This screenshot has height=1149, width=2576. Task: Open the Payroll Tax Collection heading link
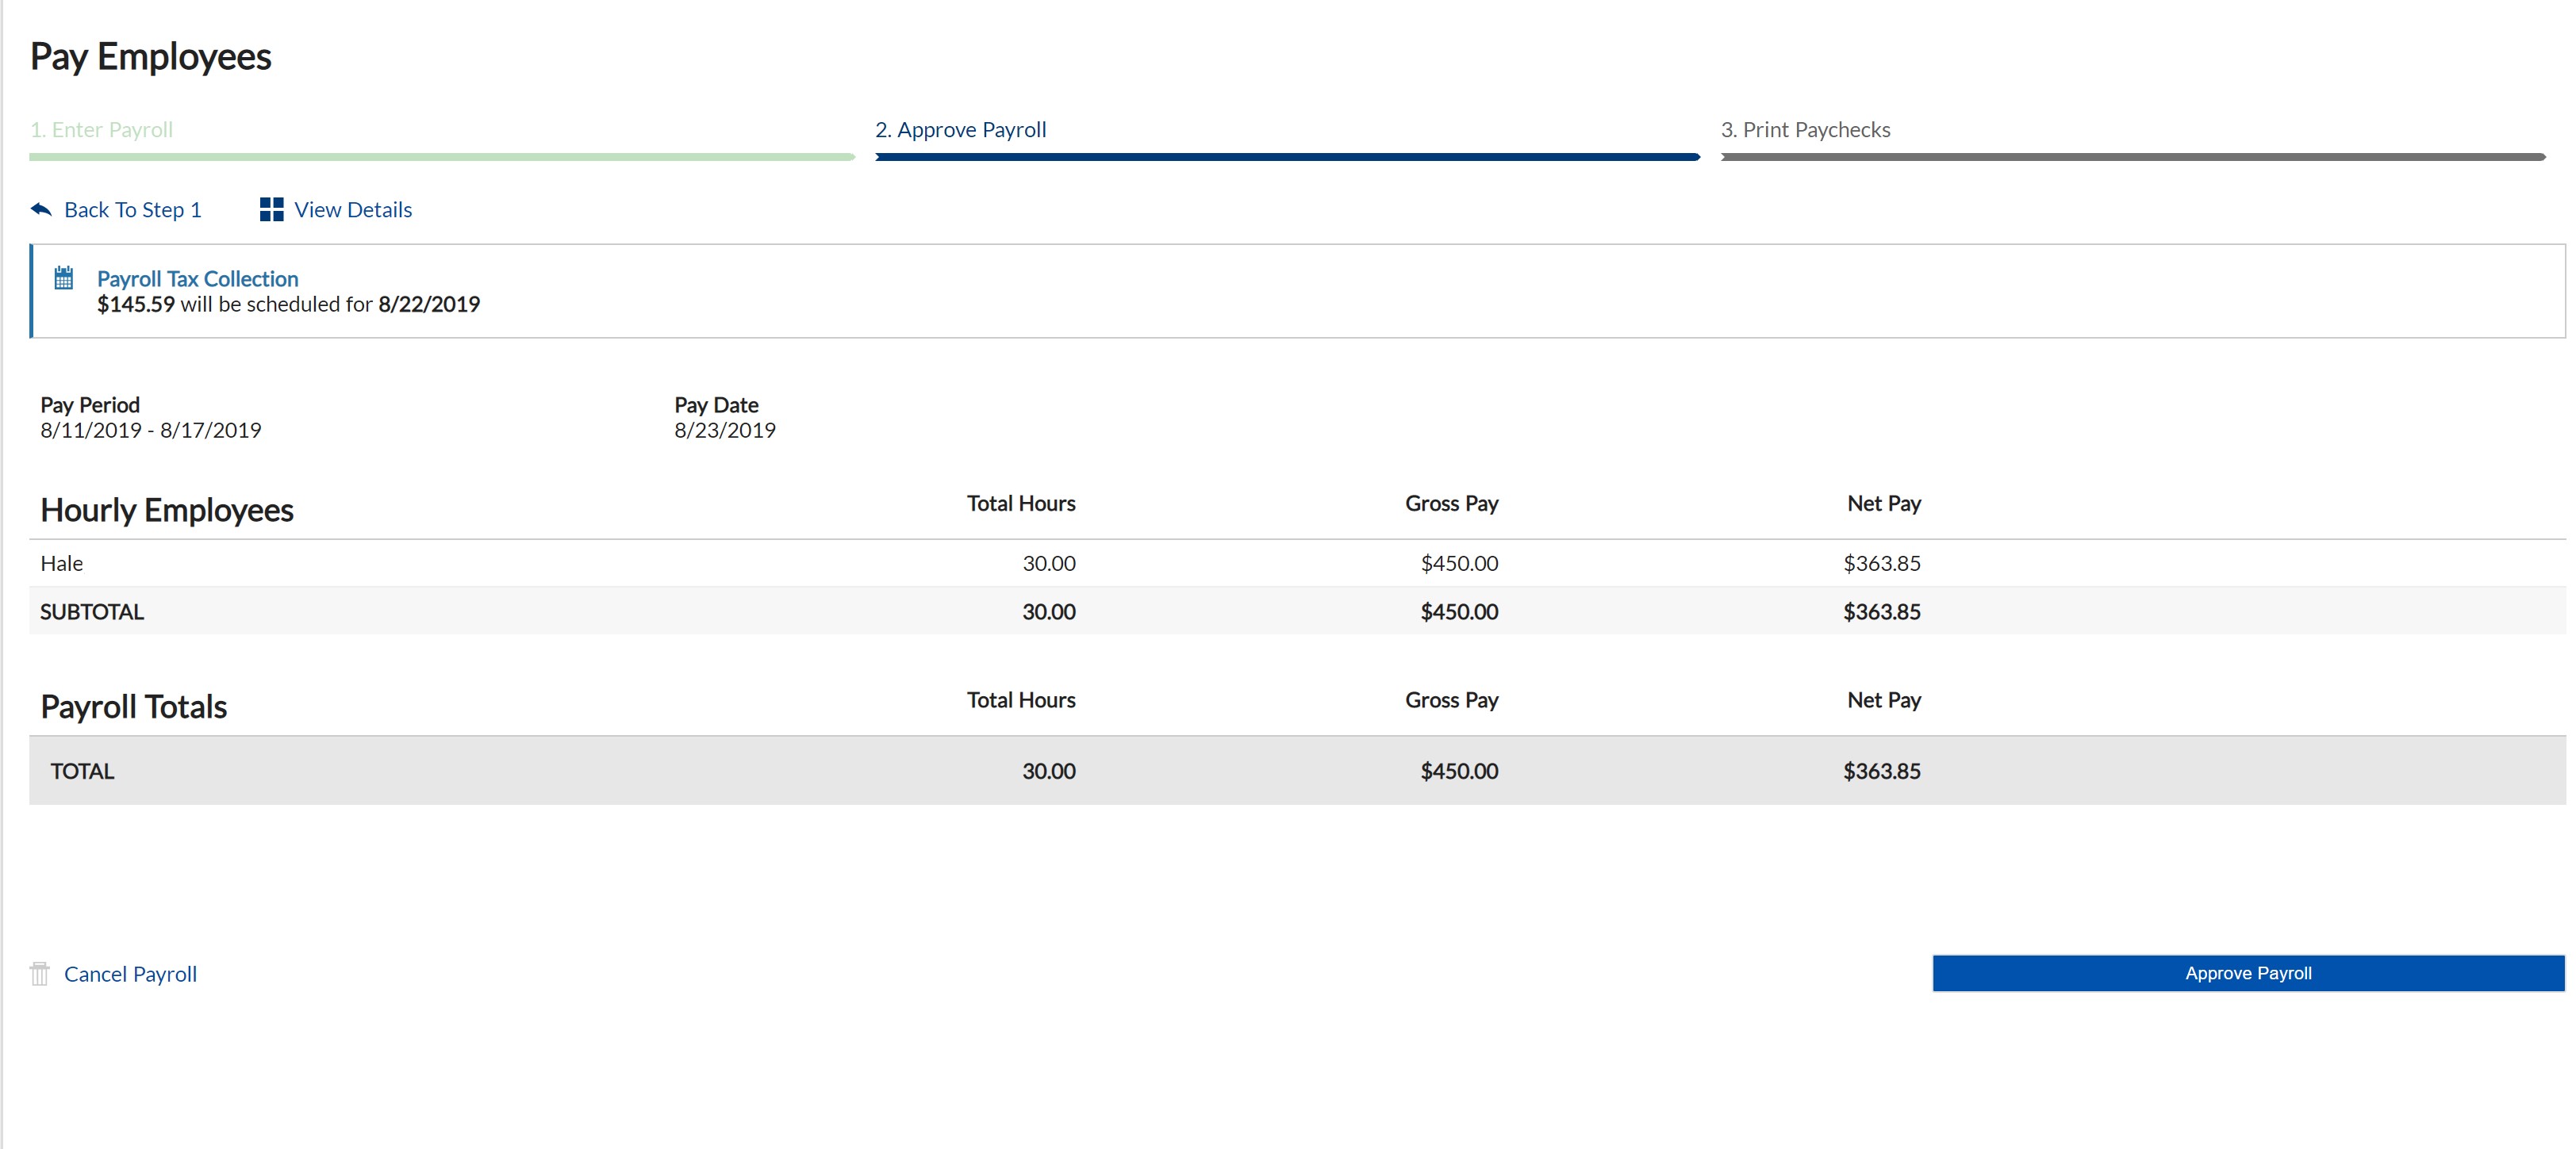pos(197,279)
